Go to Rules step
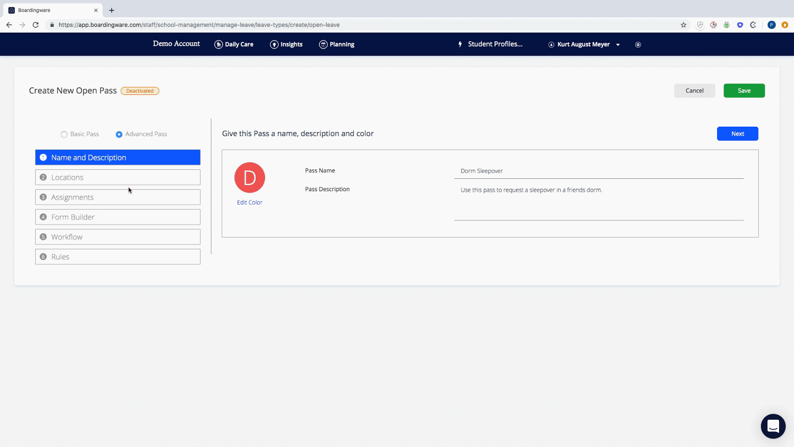Screen dimensions: 794x447 (118, 257)
